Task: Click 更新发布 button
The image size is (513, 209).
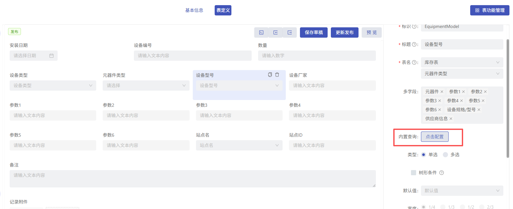Action: point(345,32)
